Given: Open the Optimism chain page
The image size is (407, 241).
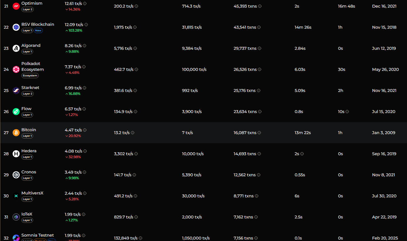Looking at the screenshot, I should 32,3.
